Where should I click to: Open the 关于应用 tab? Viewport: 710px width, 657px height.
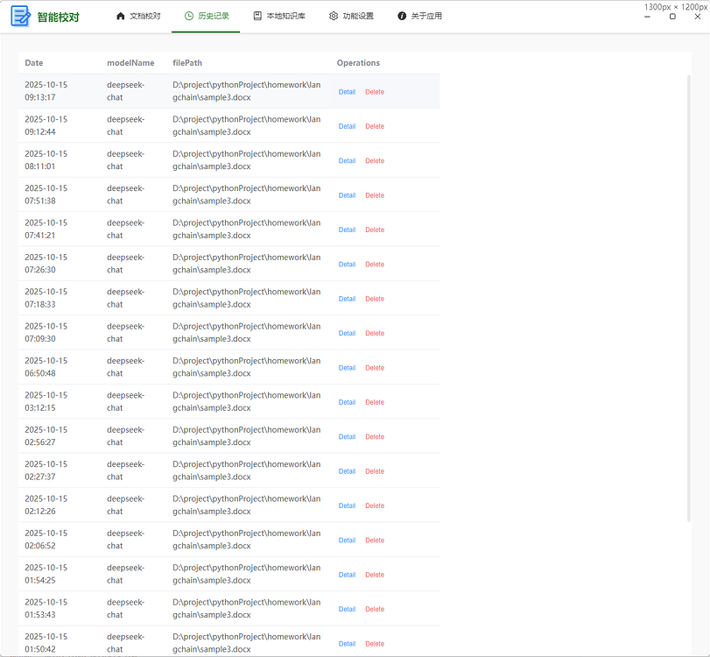[419, 17]
